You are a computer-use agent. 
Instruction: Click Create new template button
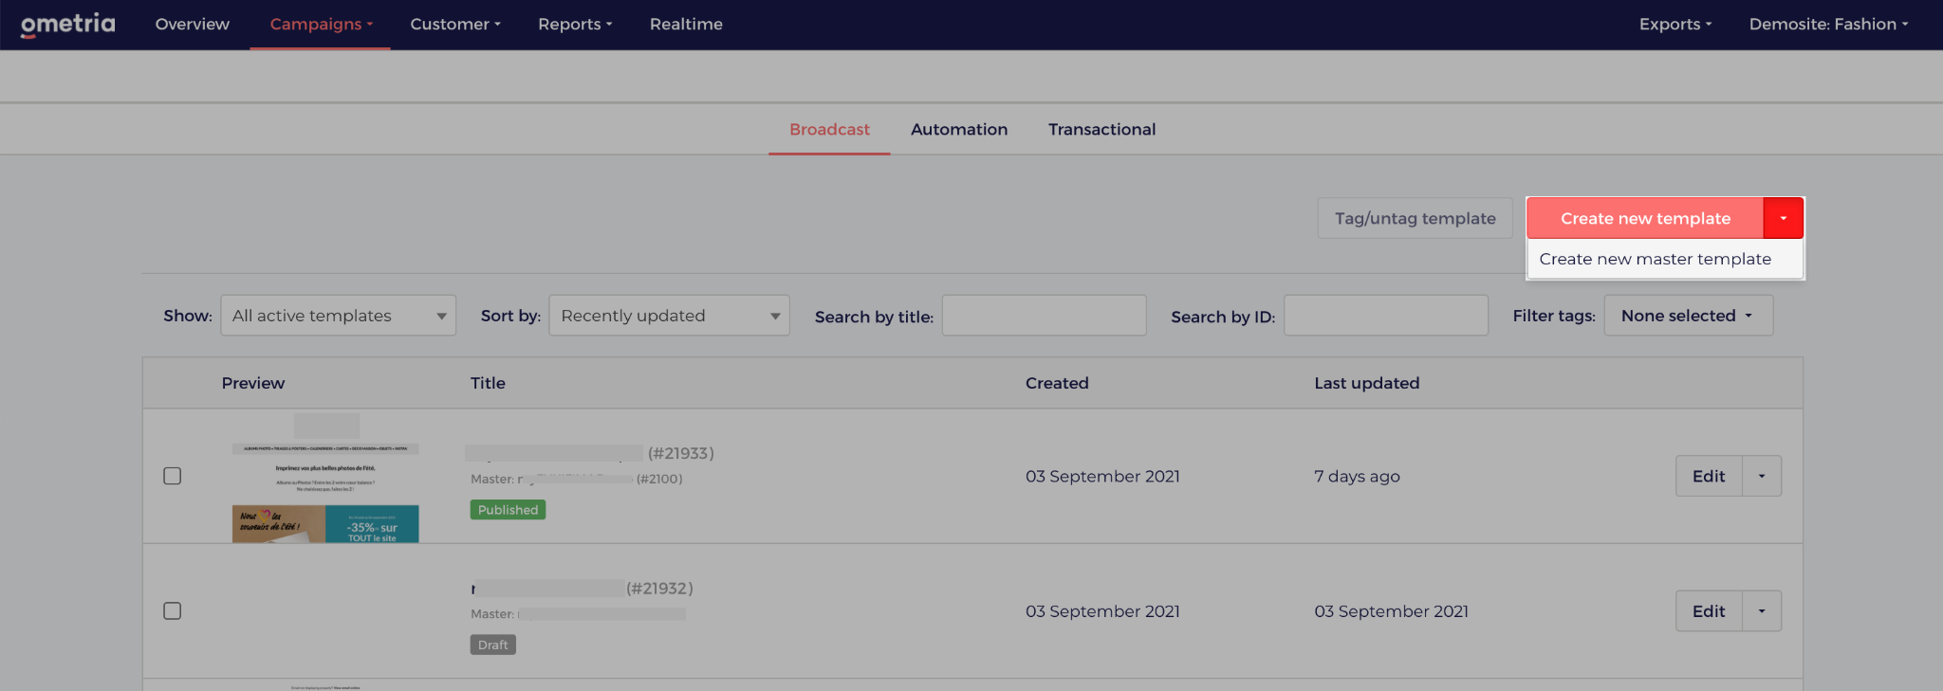pyautogui.click(x=1645, y=218)
